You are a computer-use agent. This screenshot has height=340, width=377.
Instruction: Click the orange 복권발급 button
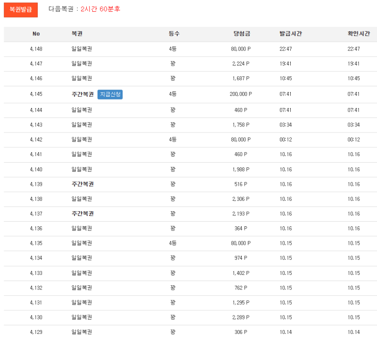coord(21,9)
